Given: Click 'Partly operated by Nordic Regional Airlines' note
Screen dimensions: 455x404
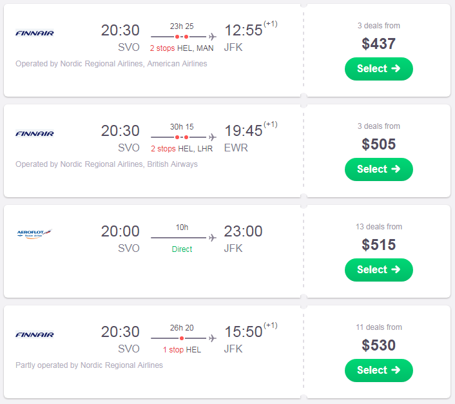Looking at the screenshot, I should (x=89, y=365).
